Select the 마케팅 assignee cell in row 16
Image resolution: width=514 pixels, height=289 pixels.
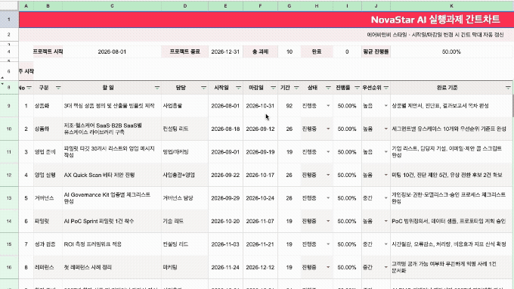pyautogui.click(x=185, y=267)
